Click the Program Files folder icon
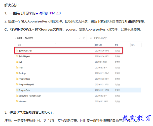 17,79
